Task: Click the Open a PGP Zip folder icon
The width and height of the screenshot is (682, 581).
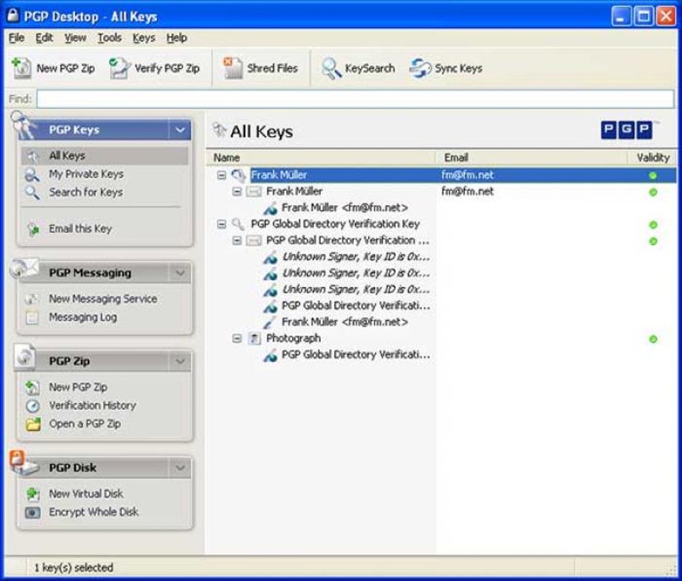Action: point(33,423)
